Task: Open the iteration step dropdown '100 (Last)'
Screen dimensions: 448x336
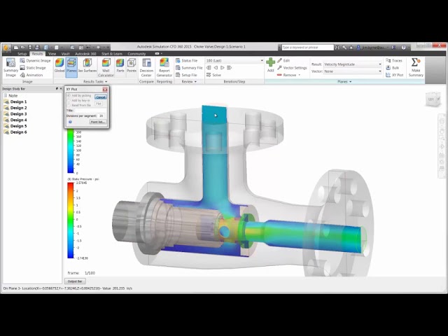Action: click(234, 61)
